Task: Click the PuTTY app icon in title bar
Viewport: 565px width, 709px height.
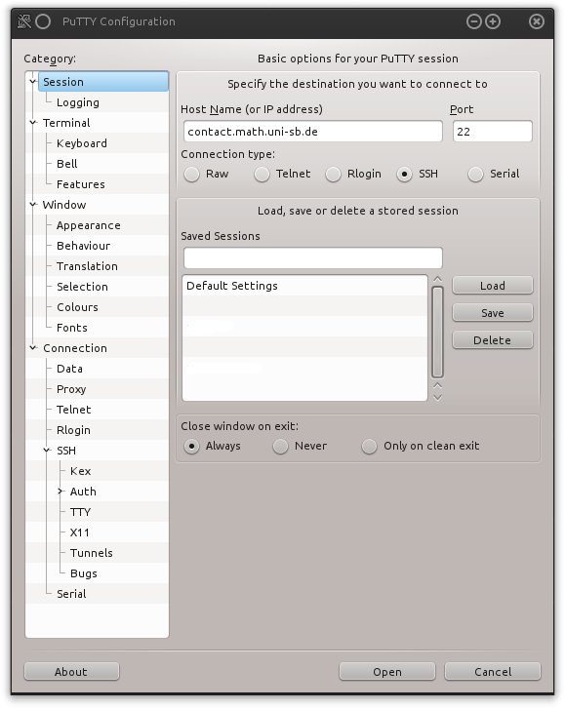Action: point(24,21)
